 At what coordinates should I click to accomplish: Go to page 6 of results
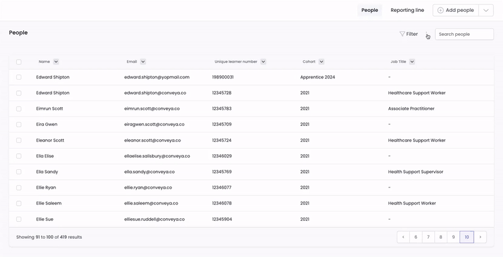(416, 237)
